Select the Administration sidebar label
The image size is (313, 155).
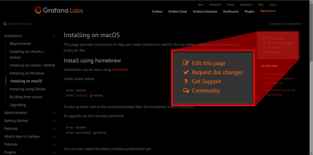pyautogui.click(x=16, y=113)
